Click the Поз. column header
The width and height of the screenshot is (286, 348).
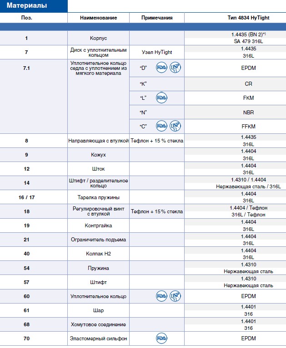pos(27,18)
